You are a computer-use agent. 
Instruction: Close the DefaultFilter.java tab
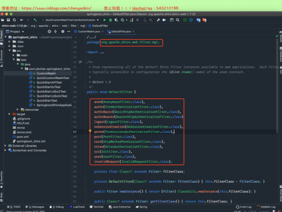point(134,31)
